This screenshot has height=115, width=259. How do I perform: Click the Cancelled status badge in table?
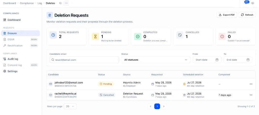coord(107,95)
